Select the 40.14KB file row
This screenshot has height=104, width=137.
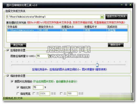(x=67, y=30)
